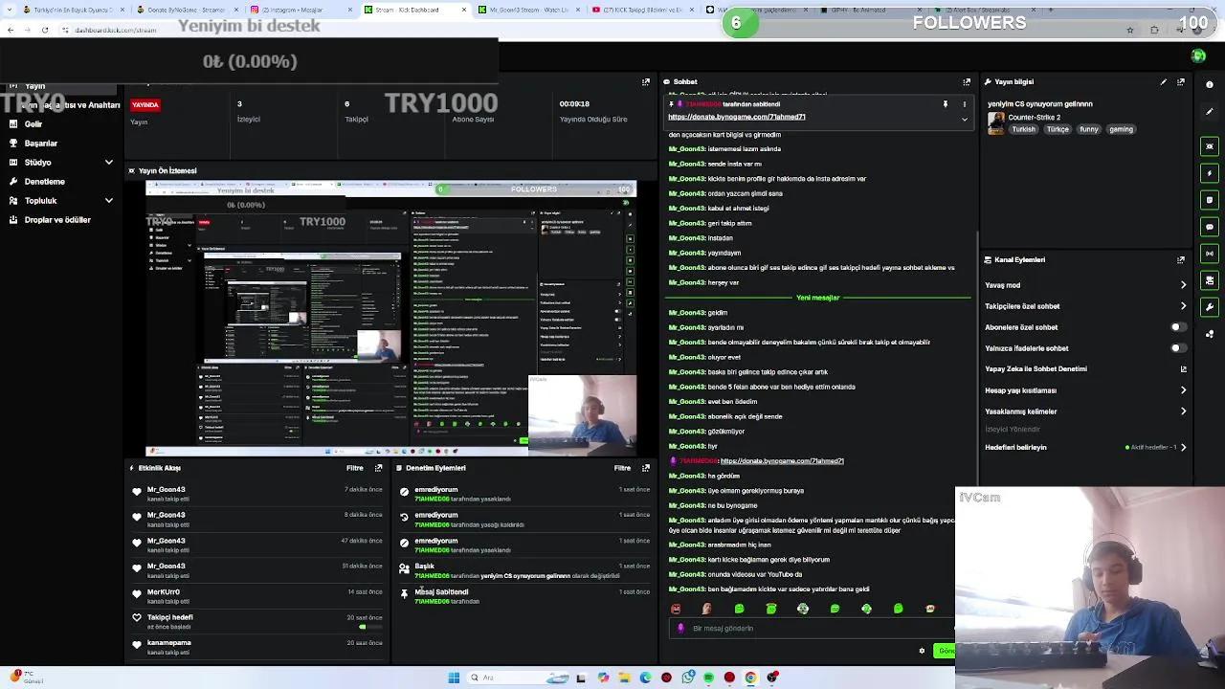Open the donate.bynogame.com link in the pinned message
The height and width of the screenshot is (689, 1225).
(737, 117)
